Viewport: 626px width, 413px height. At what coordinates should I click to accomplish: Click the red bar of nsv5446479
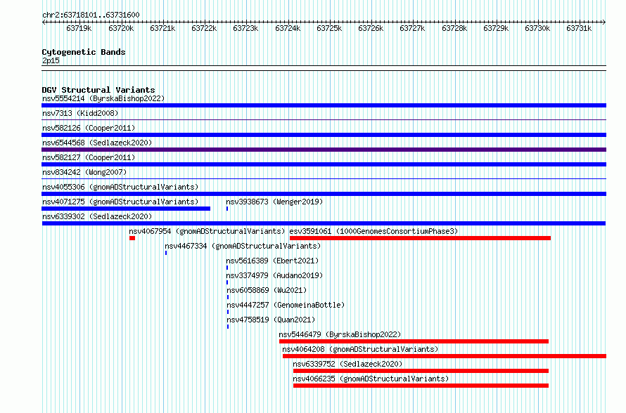pyautogui.click(x=414, y=341)
